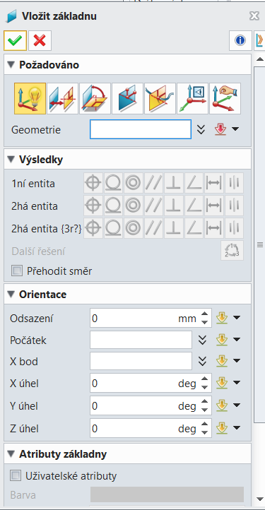Click tangent constraint icon for 1ní entita
Viewport: 265px width, 510px height.
[x=113, y=184]
